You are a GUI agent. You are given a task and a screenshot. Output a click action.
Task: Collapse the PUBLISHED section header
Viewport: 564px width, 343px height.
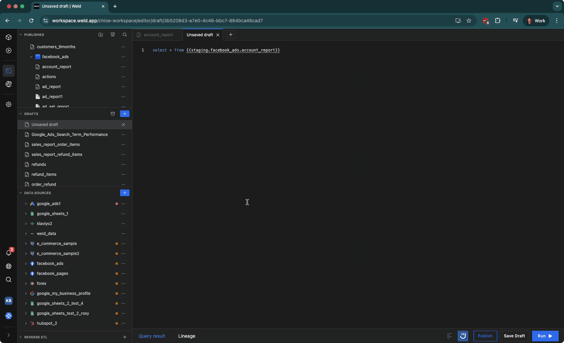tap(20, 35)
